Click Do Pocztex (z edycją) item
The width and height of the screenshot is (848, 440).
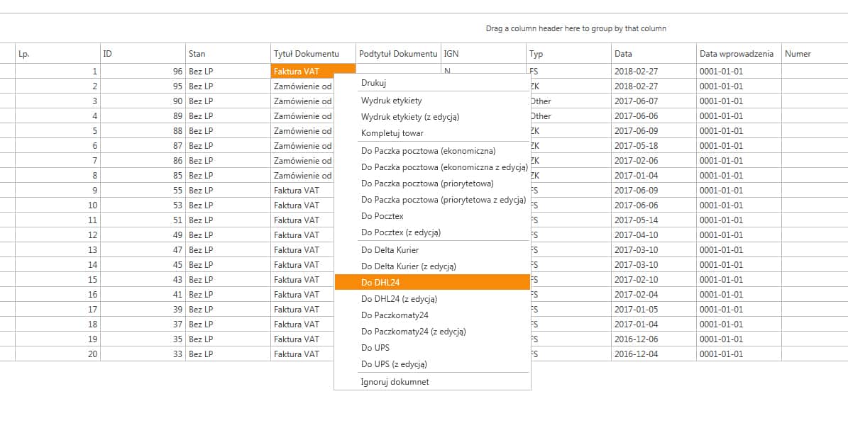[432, 232]
